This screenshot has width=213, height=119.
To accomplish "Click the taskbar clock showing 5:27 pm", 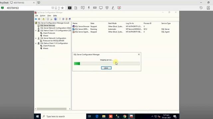I will coord(166,116).
